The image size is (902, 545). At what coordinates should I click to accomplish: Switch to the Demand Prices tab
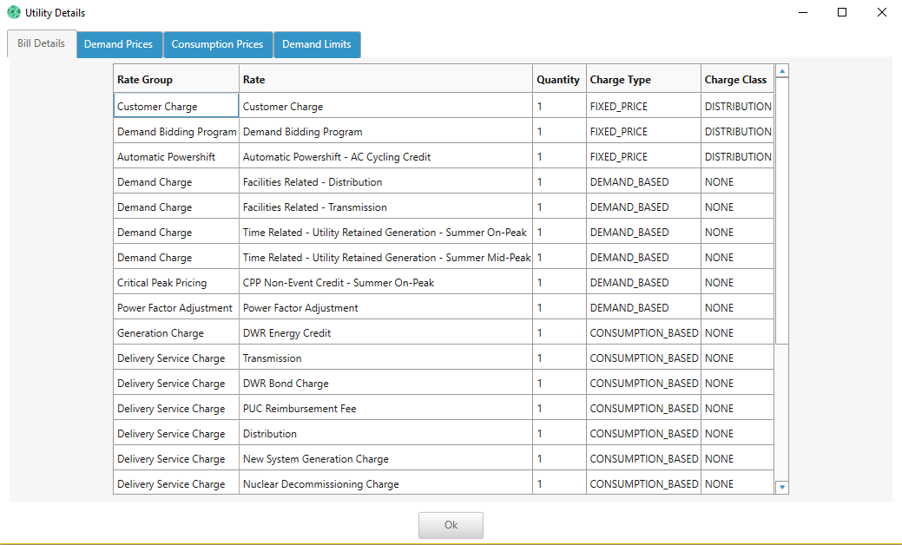(x=119, y=43)
